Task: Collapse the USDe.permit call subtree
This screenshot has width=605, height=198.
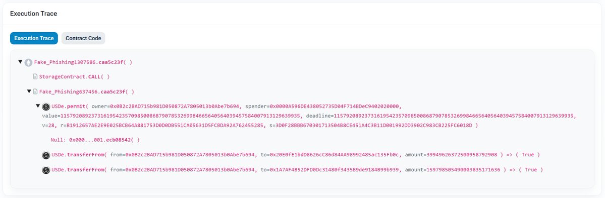Action: point(38,106)
